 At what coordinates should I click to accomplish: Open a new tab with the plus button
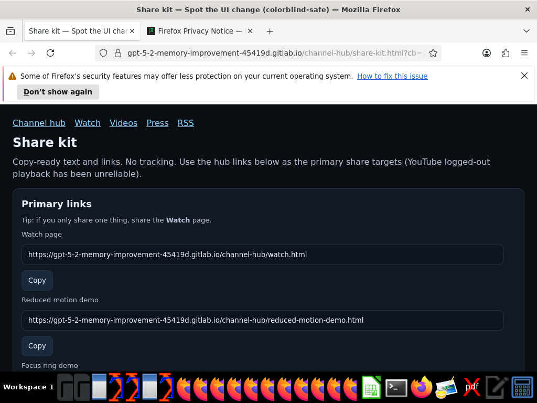pos(270,31)
